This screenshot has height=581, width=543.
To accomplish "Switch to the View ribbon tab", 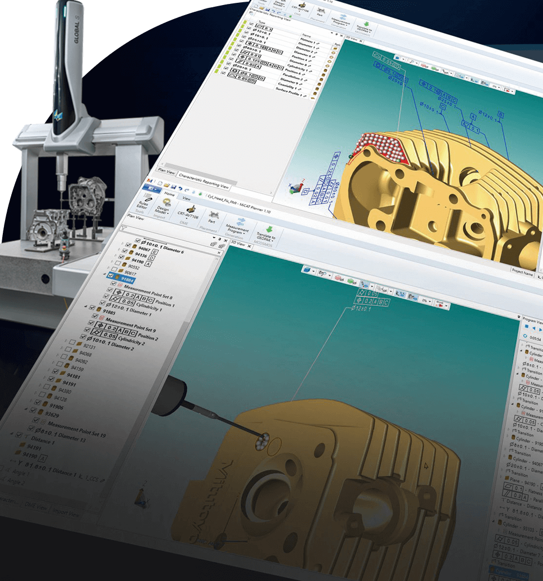I will pos(187,198).
